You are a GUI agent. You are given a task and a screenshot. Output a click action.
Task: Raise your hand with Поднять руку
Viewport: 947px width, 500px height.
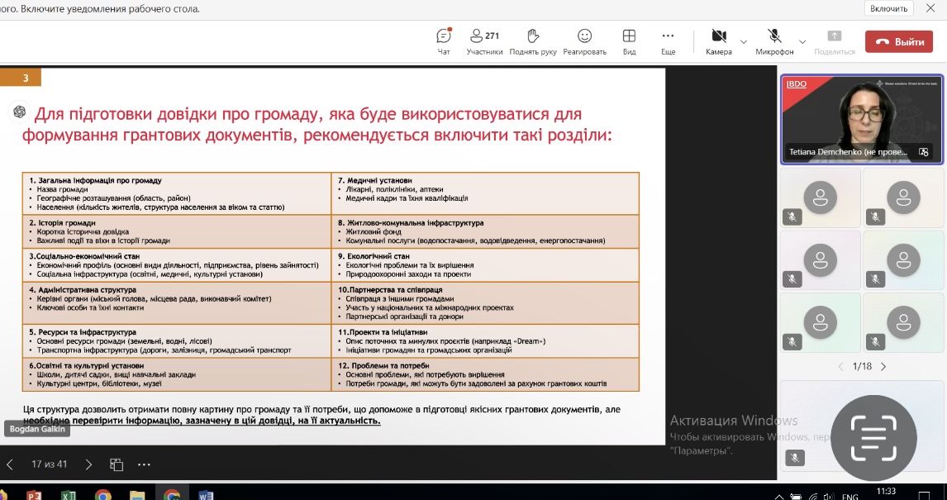pyautogui.click(x=533, y=41)
